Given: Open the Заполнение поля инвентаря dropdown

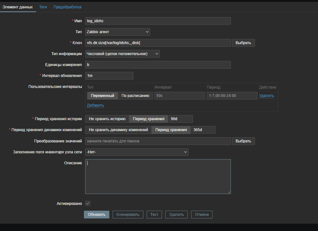Looking at the screenshot, I should pos(137,152).
